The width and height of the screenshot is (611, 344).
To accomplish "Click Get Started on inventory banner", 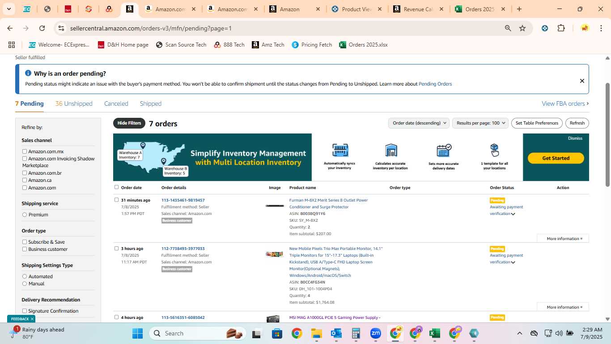I will [x=556, y=158].
